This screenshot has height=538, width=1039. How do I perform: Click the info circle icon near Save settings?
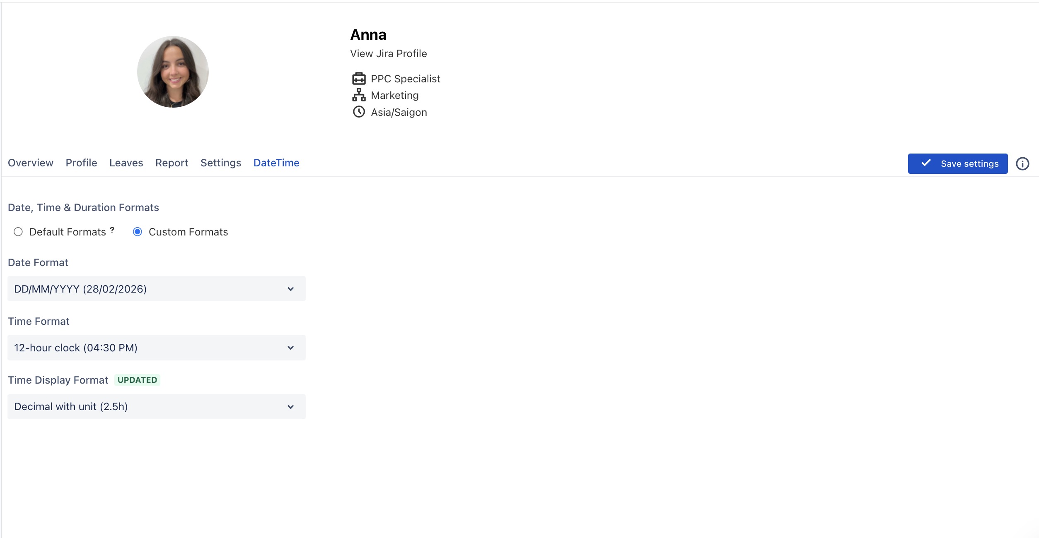coord(1022,164)
